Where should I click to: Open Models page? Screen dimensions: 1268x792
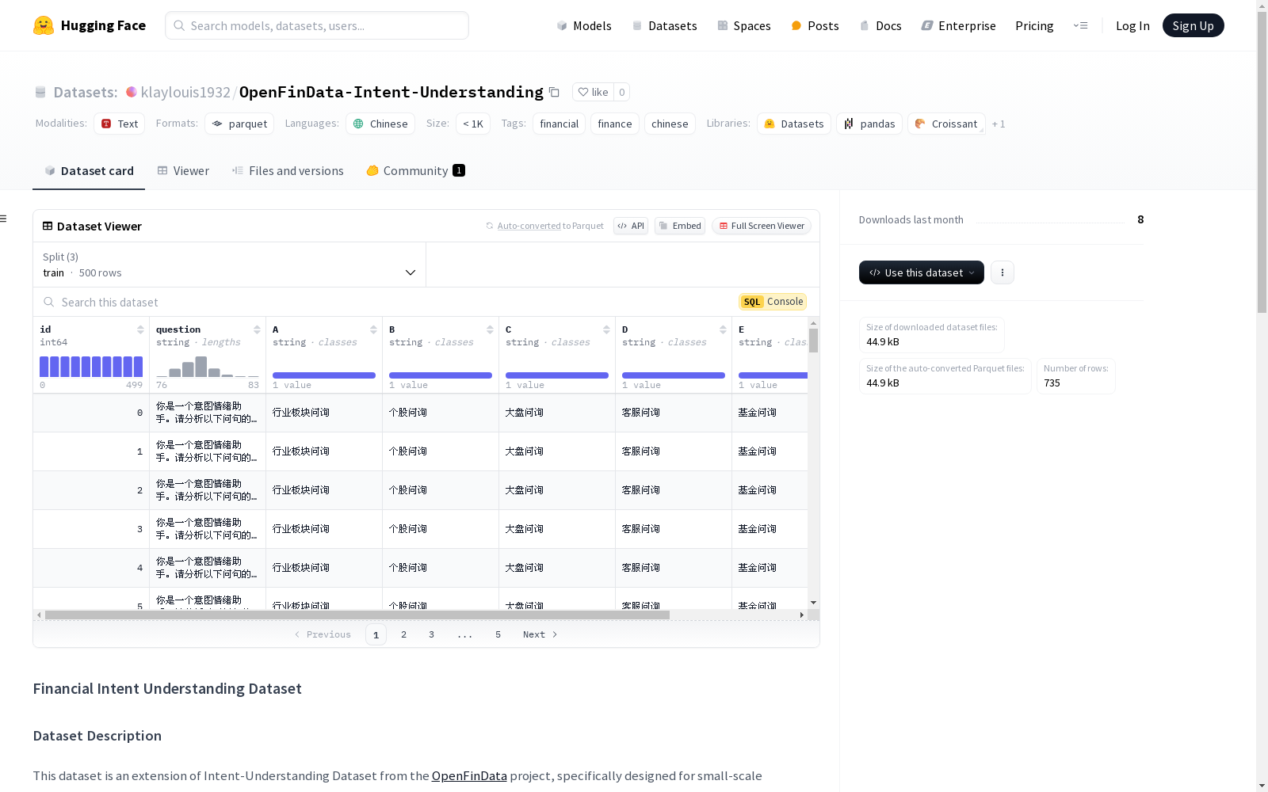584,25
